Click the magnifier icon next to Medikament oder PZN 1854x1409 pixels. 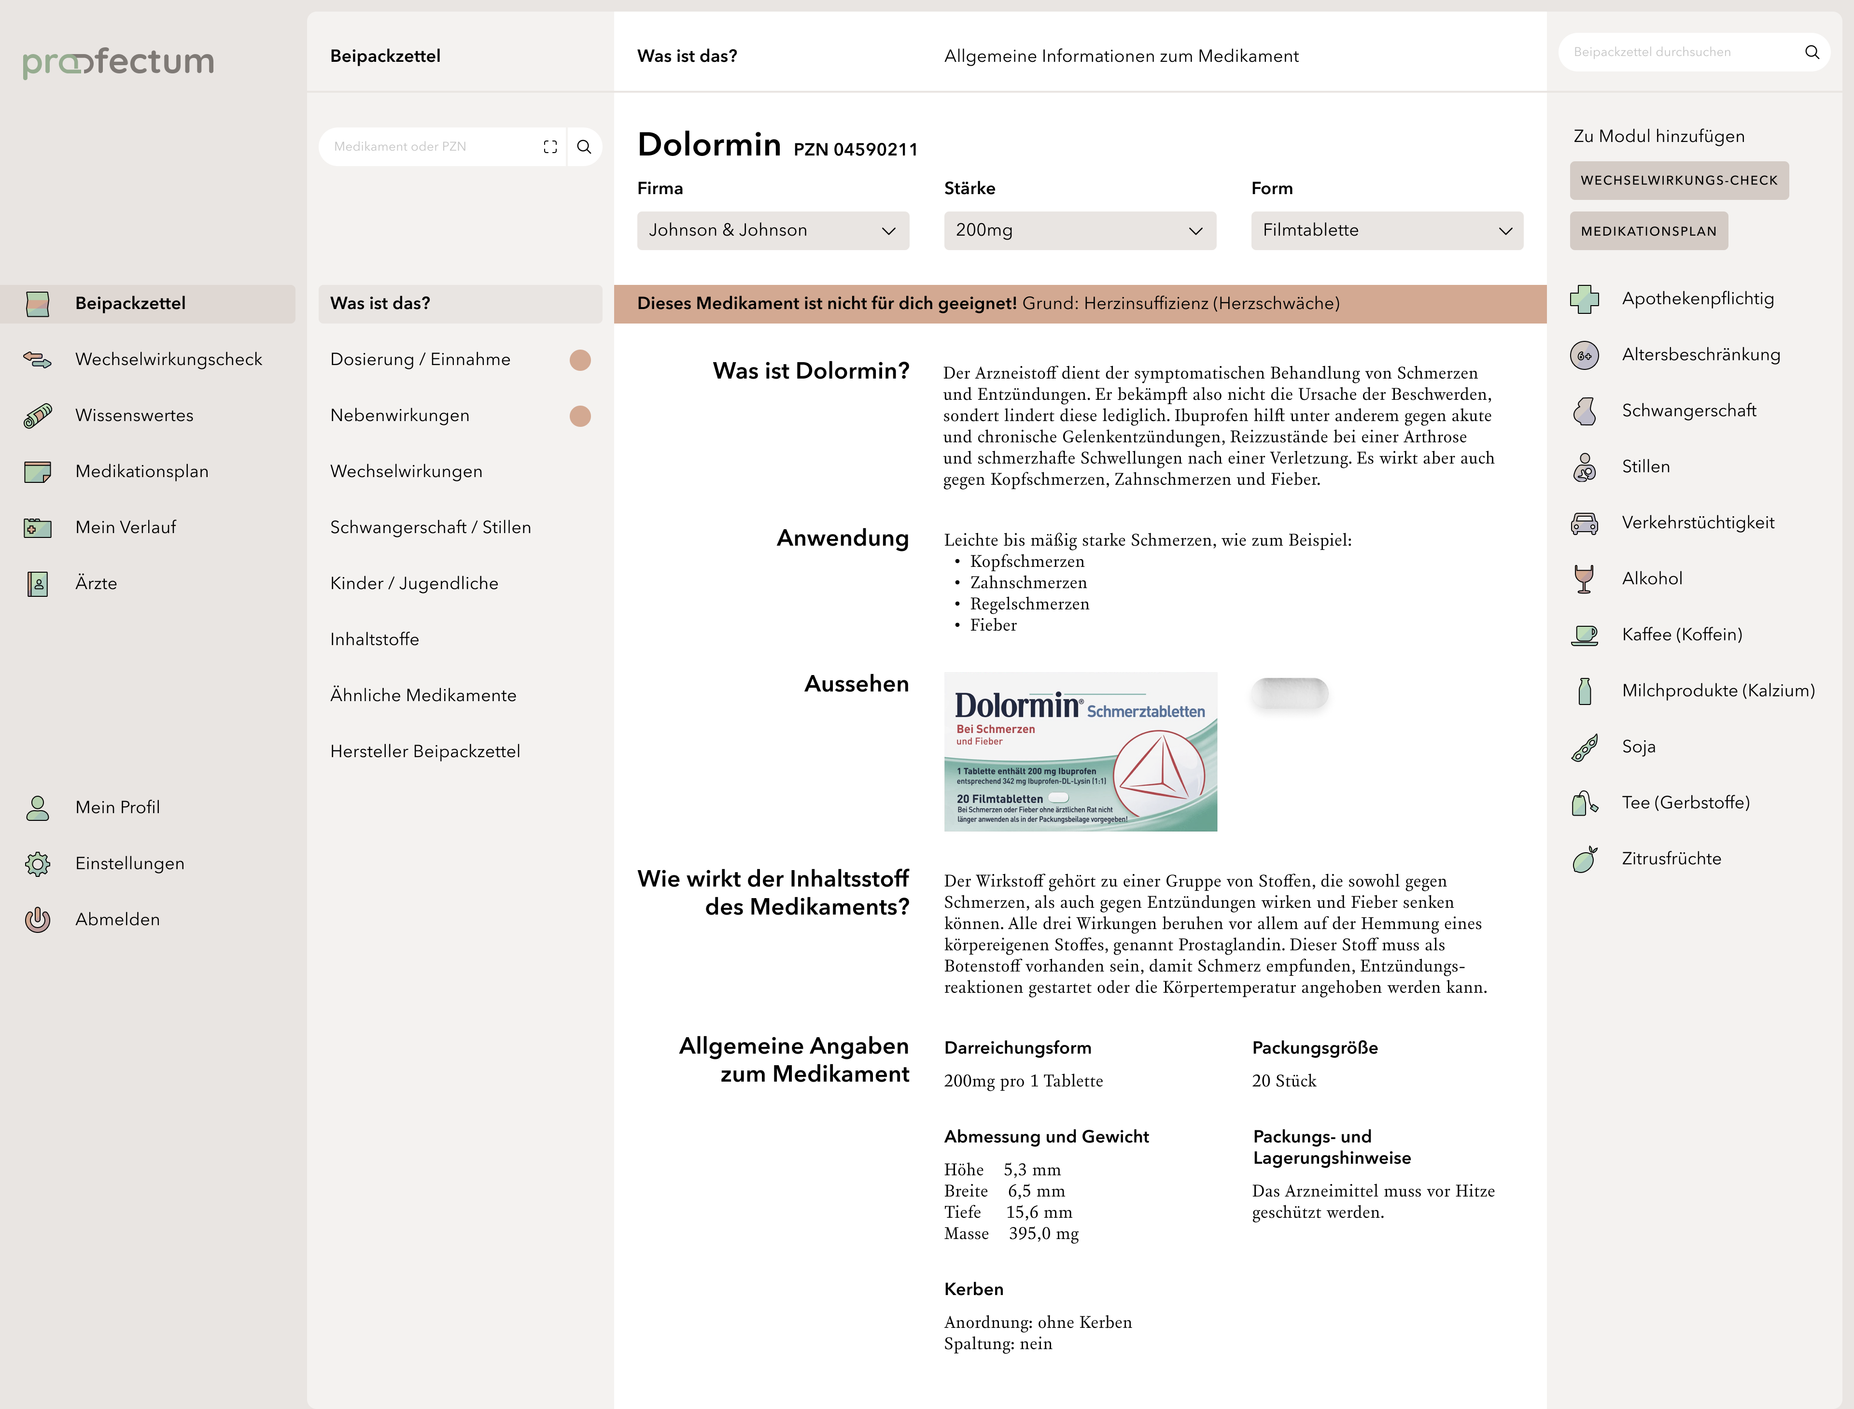(585, 147)
